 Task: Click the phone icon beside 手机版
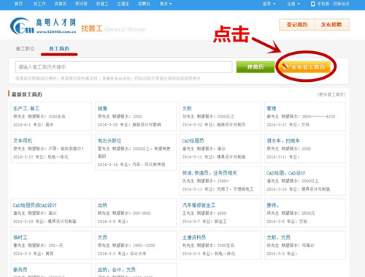[x=313, y=4]
